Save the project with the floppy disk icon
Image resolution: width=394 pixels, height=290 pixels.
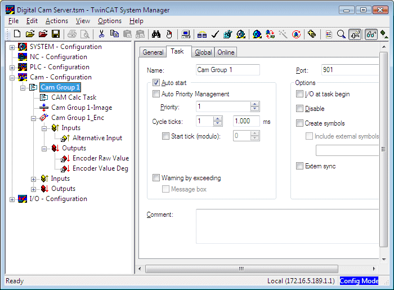(56, 34)
